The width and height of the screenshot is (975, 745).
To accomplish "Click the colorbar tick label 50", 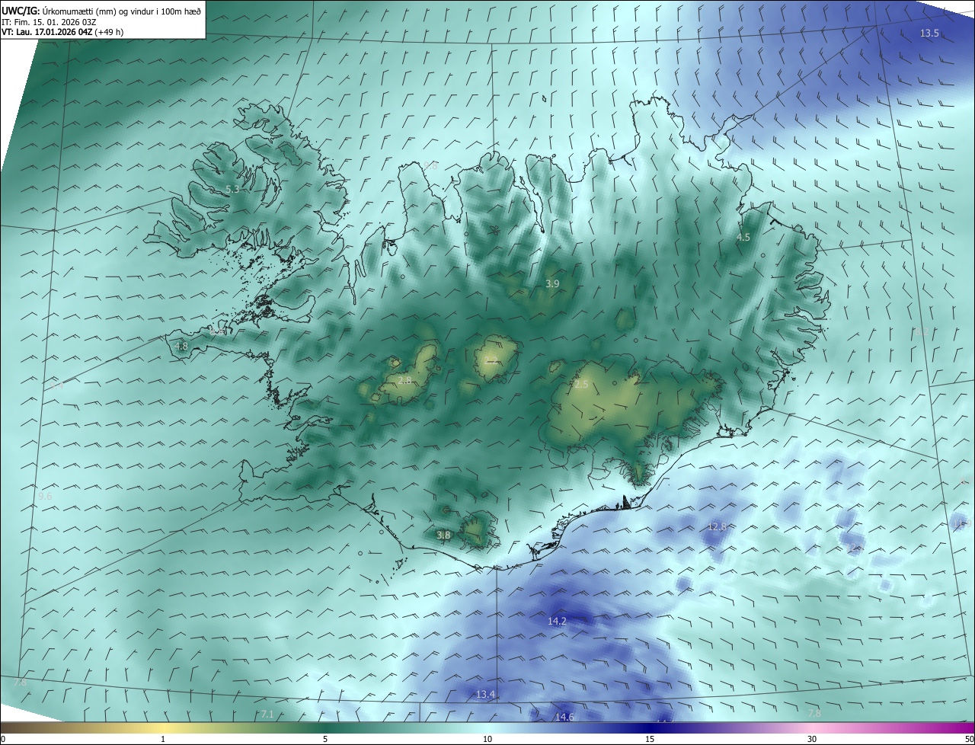I will pos(970,739).
